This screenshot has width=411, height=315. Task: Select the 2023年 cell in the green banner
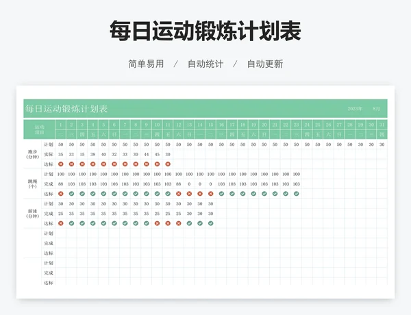(355, 108)
